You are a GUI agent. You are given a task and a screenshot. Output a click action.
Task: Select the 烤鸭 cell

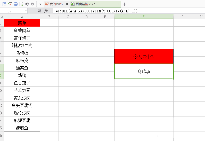pyautogui.click(x=22, y=75)
